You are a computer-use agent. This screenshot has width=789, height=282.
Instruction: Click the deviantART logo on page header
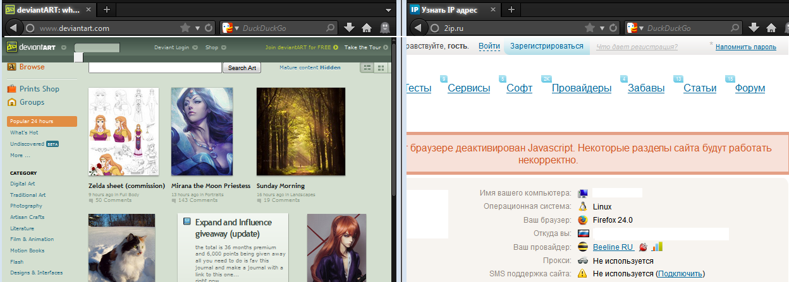pyautogui.click(x=32, y=47)
